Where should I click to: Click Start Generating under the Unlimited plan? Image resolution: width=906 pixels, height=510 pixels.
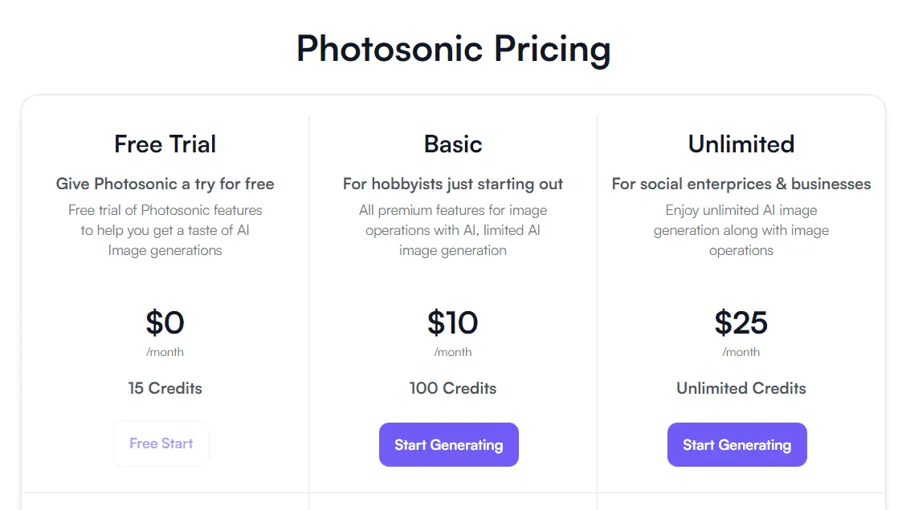pos(737,444)
